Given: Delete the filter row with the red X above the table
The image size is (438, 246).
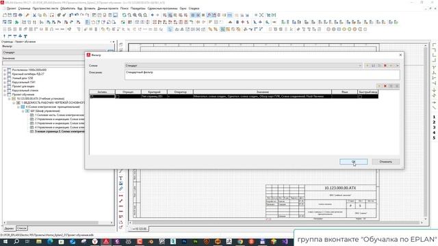Looking at the screenshot, I should (x=385, y=86).
